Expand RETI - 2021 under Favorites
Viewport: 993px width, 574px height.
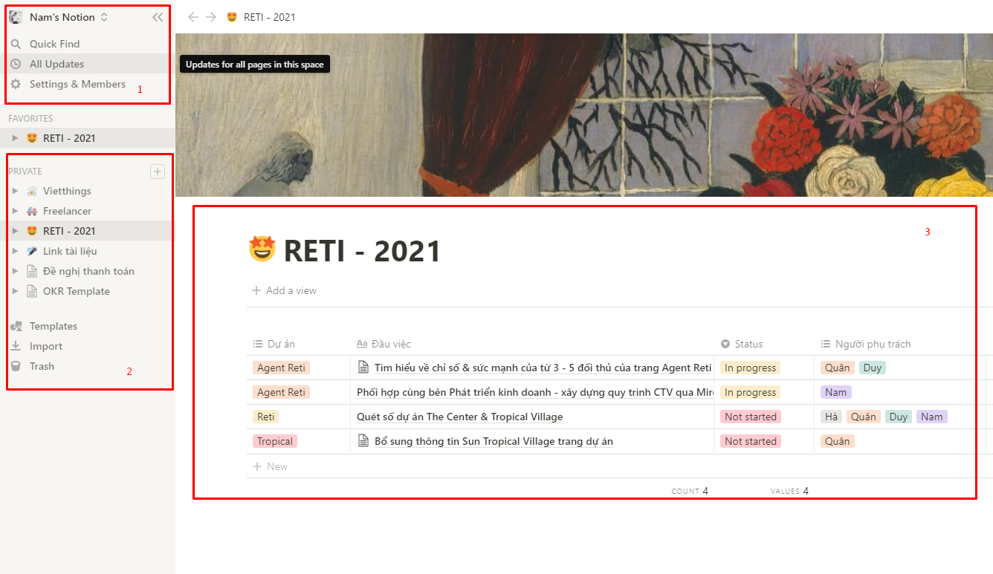click(x=15, y=138)
